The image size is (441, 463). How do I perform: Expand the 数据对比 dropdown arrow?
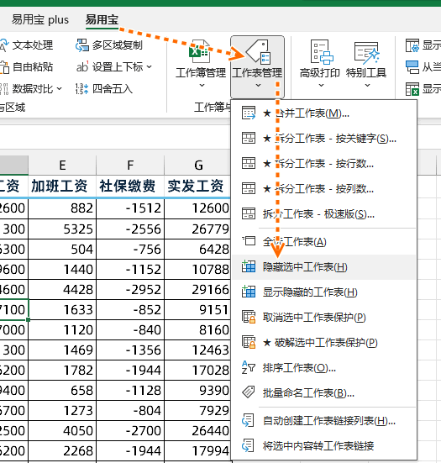[59, 88]
